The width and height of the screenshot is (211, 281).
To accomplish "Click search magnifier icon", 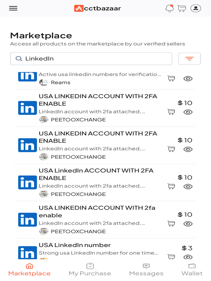I will tap(19, 58).
